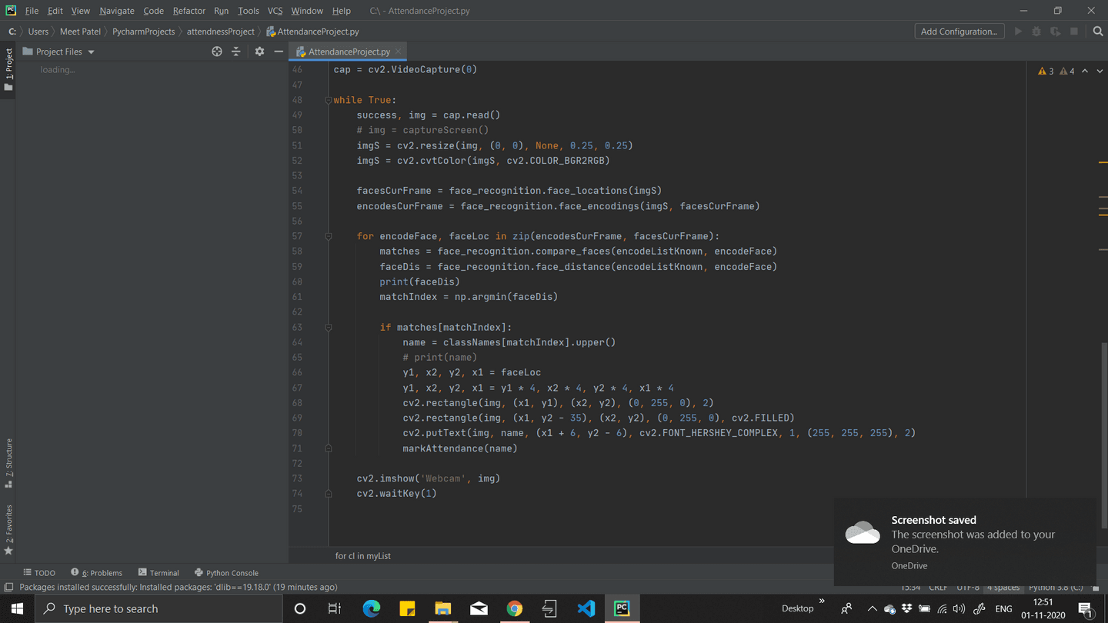Open Project panel settings gear
Image resolution: width=1108 pixels, height=623 pixels.
(x=259, y=52)
